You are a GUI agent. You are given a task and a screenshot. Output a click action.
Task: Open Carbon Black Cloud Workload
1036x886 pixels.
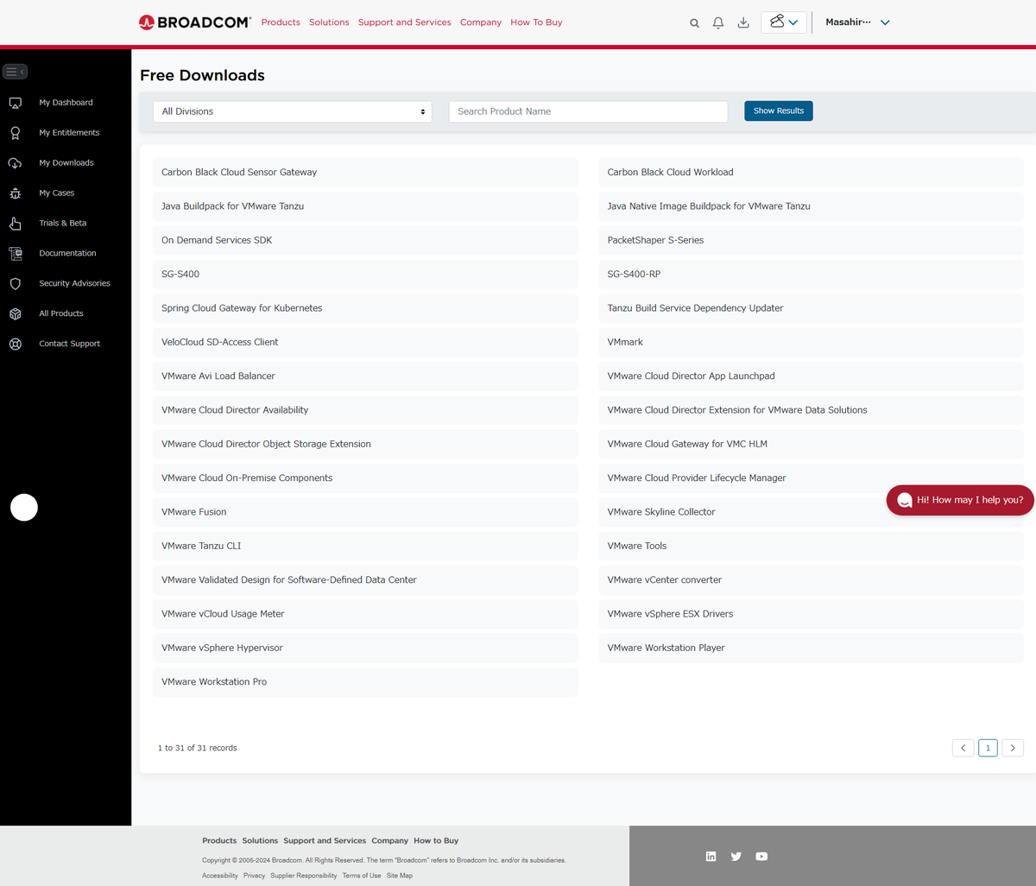pos(811,173)
